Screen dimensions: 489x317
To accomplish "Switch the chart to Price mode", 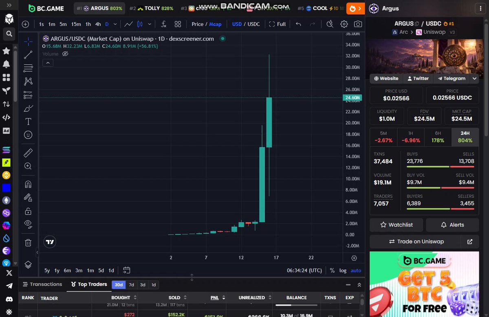I will 197,24.
